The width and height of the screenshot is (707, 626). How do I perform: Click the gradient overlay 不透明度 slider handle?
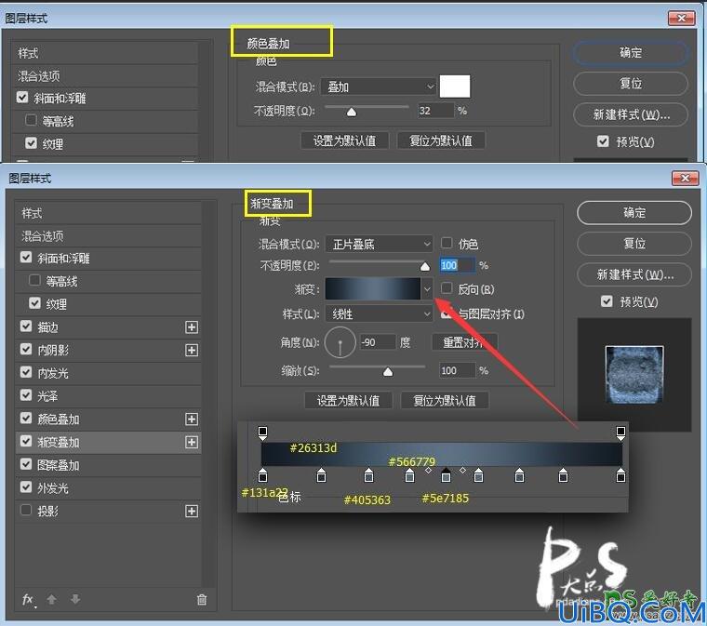coord(425,267)
